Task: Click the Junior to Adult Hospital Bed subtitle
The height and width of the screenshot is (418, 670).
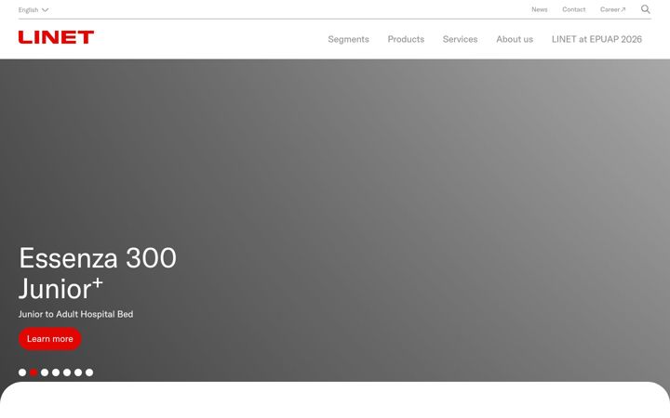Action: [x=75, y=314]
